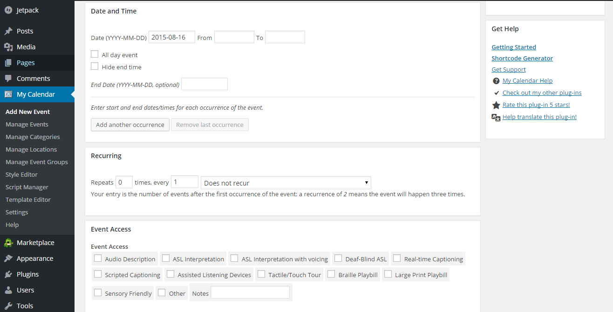Click the Users person icon
The height and width of the screenshot is (312, 613).
(8, 290)
